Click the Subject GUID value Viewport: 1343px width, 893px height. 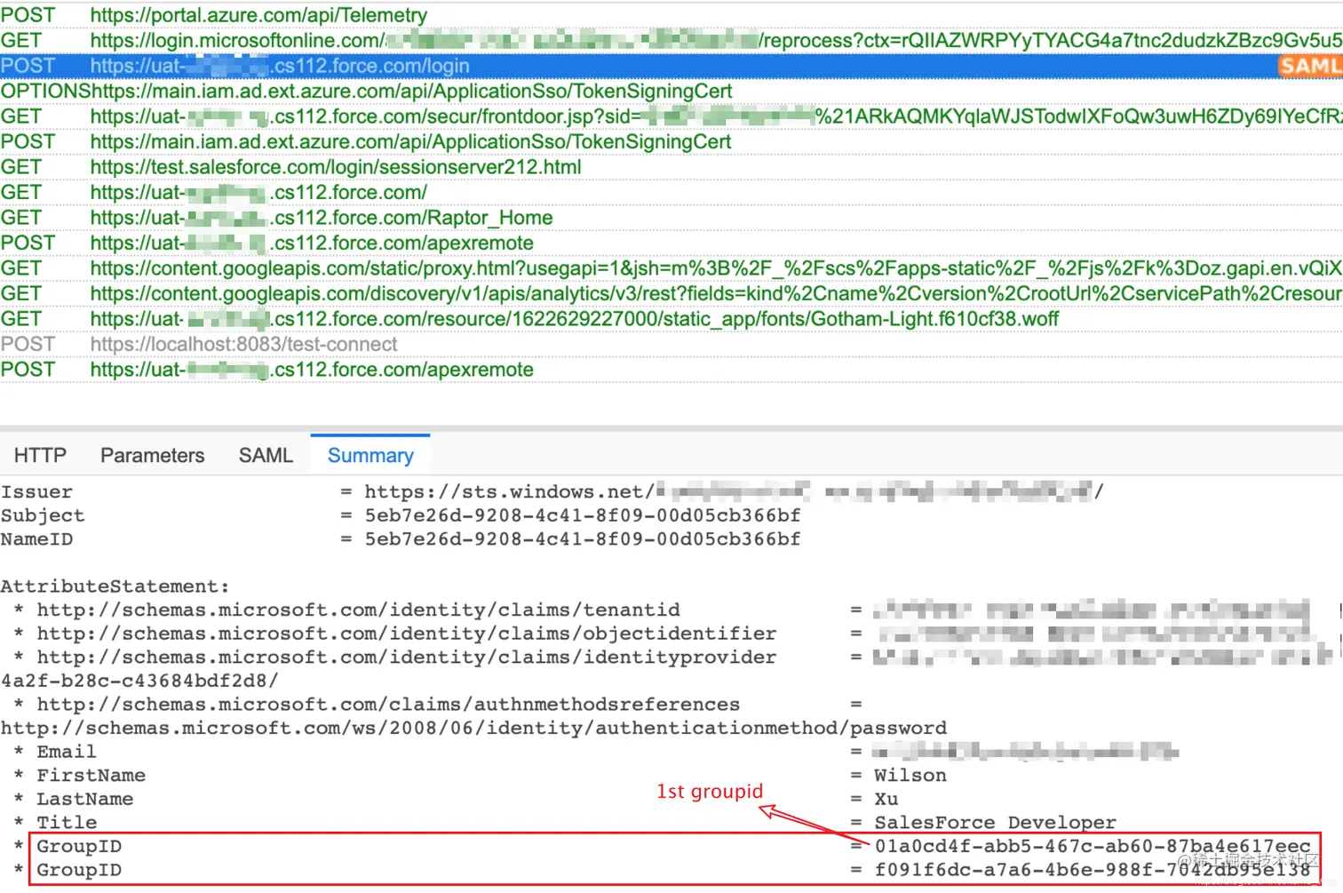pos(583,515)
